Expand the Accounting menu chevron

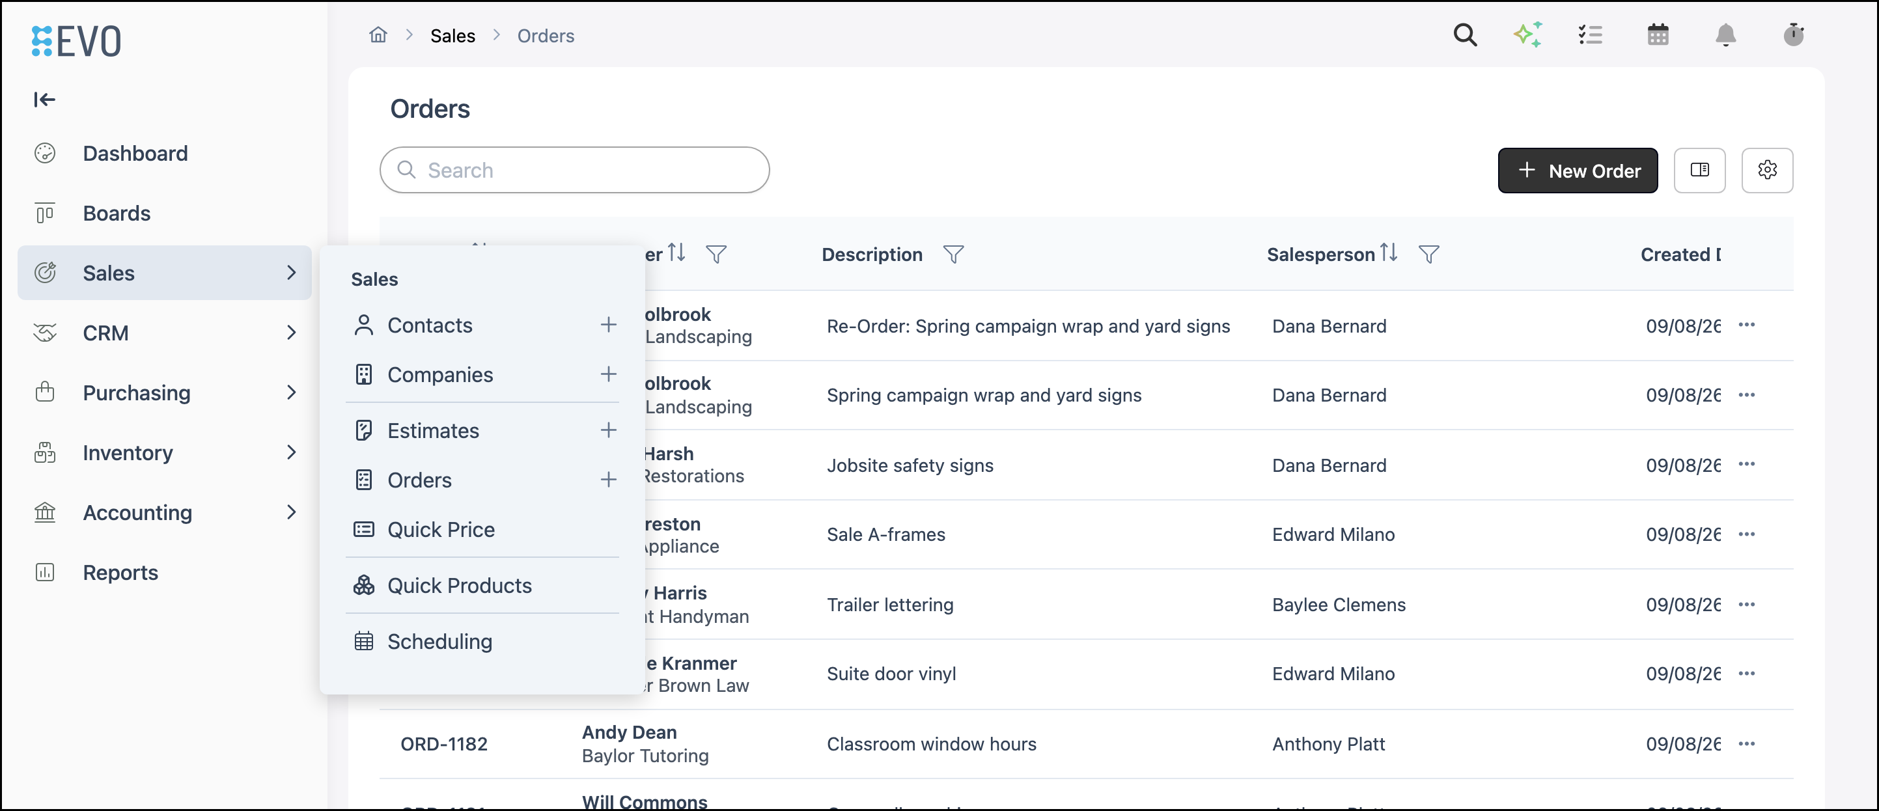click(291, 512)
